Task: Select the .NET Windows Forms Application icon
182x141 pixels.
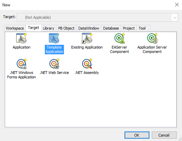Action: [x=22, y=64]
